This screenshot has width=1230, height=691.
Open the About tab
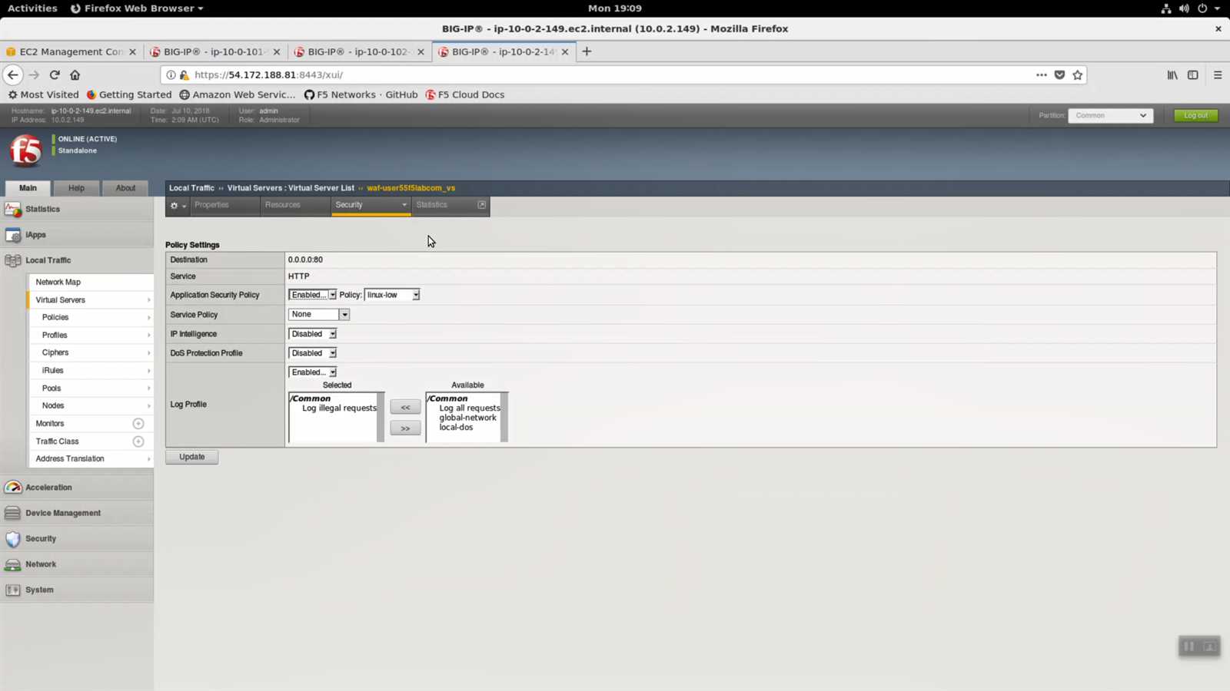(x=125, y=188)
